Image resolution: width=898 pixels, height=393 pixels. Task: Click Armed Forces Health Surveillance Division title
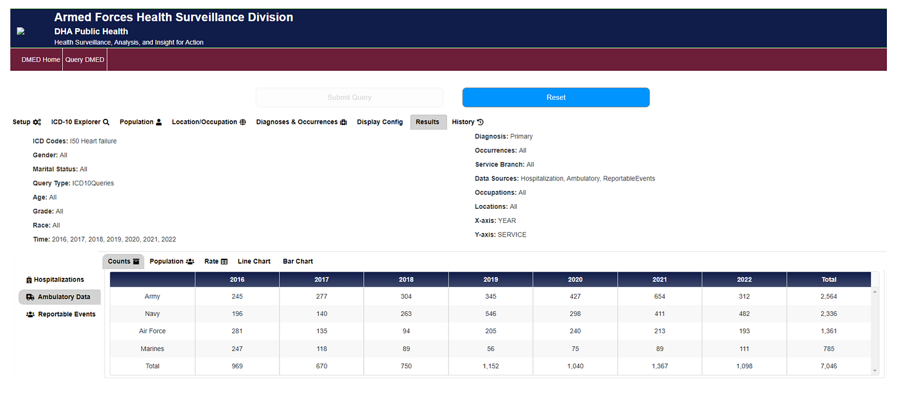click(174, 17)
